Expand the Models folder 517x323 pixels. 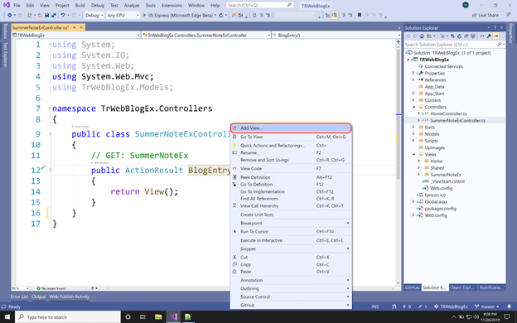point(413,134)
